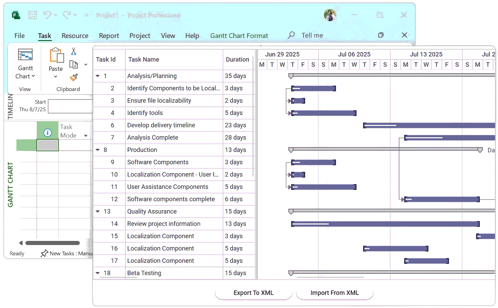Collapse the Production summary task
498x308 pixels.
point(98,150)
